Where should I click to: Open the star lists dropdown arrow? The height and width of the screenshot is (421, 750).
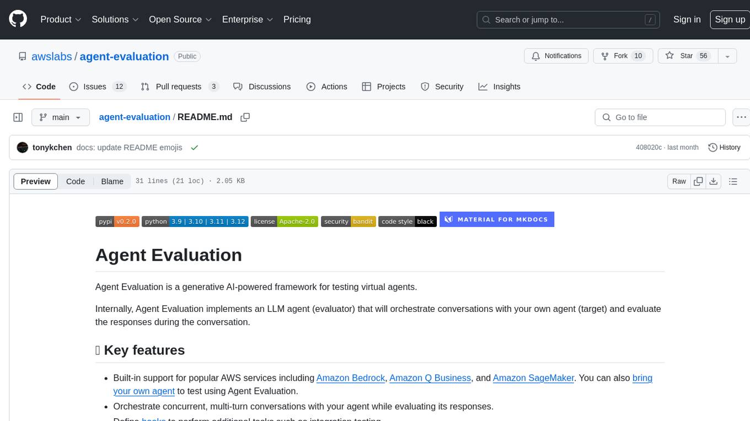pyautogui.click(x=727, y=56)
